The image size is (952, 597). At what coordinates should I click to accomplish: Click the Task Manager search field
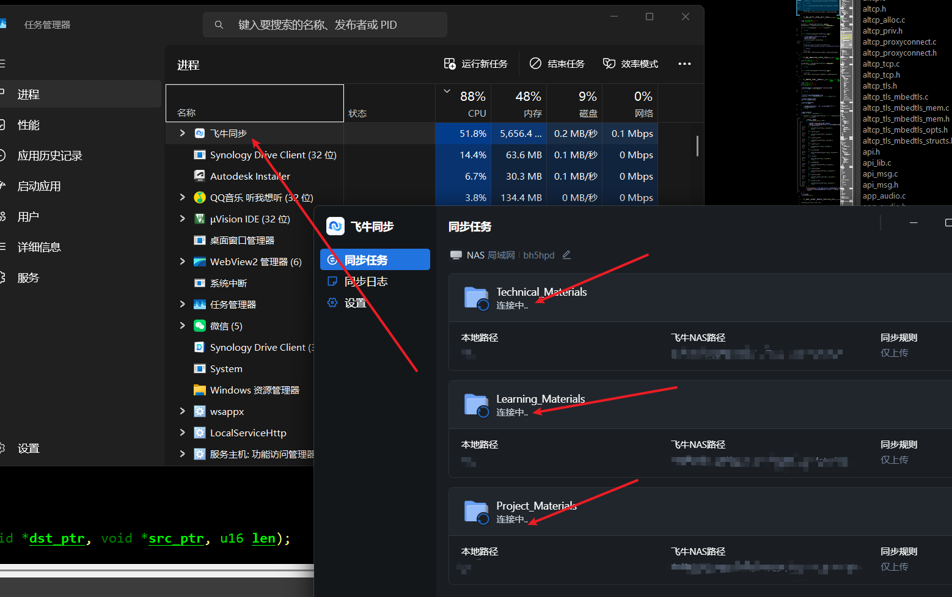coord(325,24)
